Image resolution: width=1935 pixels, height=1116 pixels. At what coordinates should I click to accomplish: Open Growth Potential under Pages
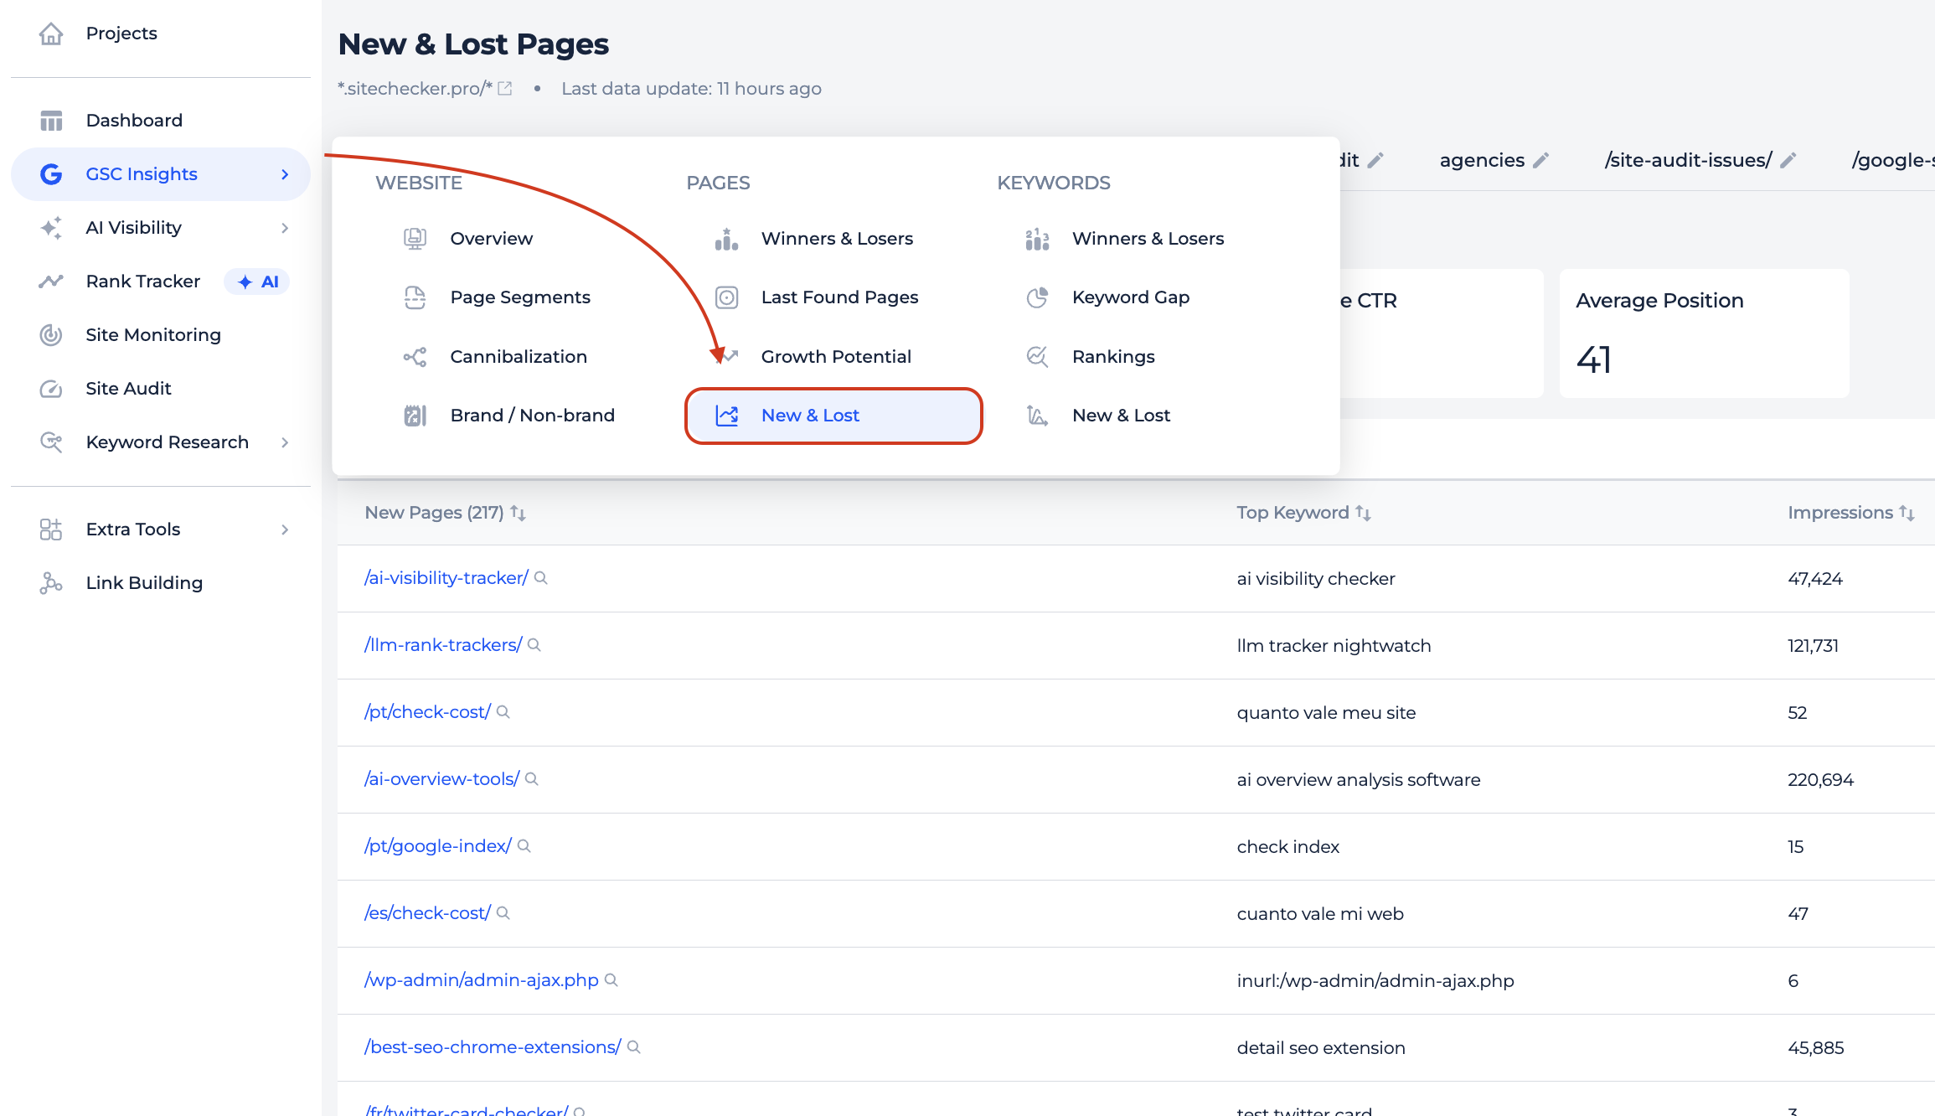(835, 357)
